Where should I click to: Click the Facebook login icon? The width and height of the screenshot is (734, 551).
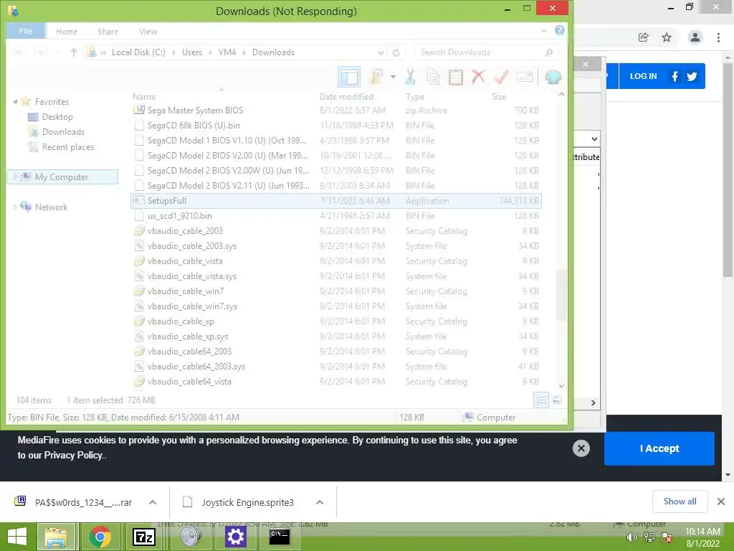(x=675, y=76)
